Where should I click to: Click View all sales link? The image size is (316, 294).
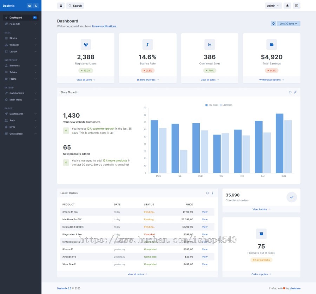210,80
